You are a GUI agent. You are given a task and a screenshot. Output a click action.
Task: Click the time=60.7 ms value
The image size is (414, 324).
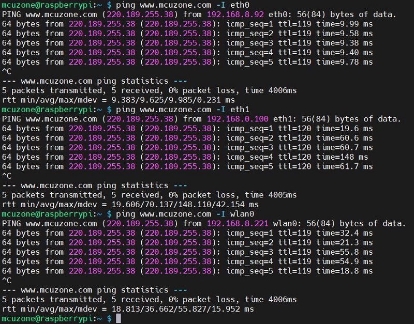pyautogui.click(x=345, y=147)
